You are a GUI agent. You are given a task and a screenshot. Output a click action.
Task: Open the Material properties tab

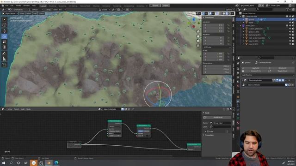coord(238,123)
